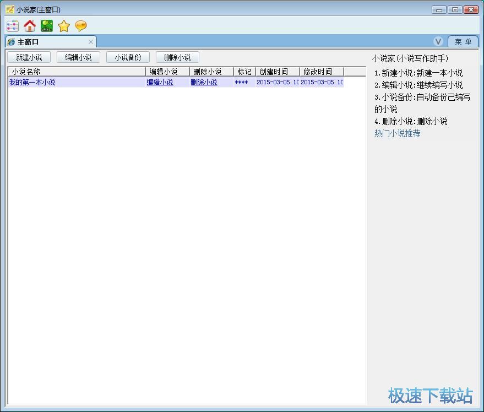
Task: Click the 删除小说 column header
Action: pos(211,72)
